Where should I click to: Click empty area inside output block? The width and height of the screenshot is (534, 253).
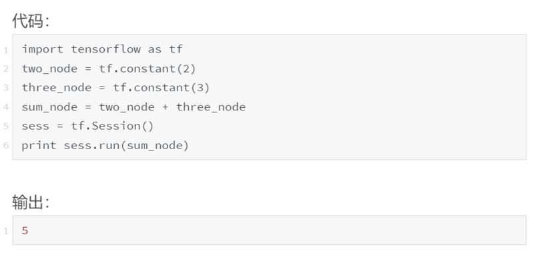[272, 230]
